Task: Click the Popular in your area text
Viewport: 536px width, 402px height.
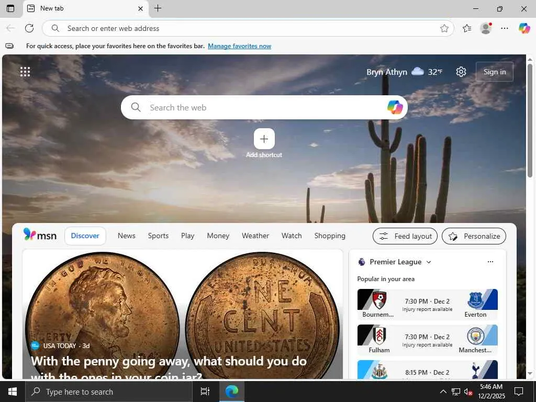Action: pos(386,279)
